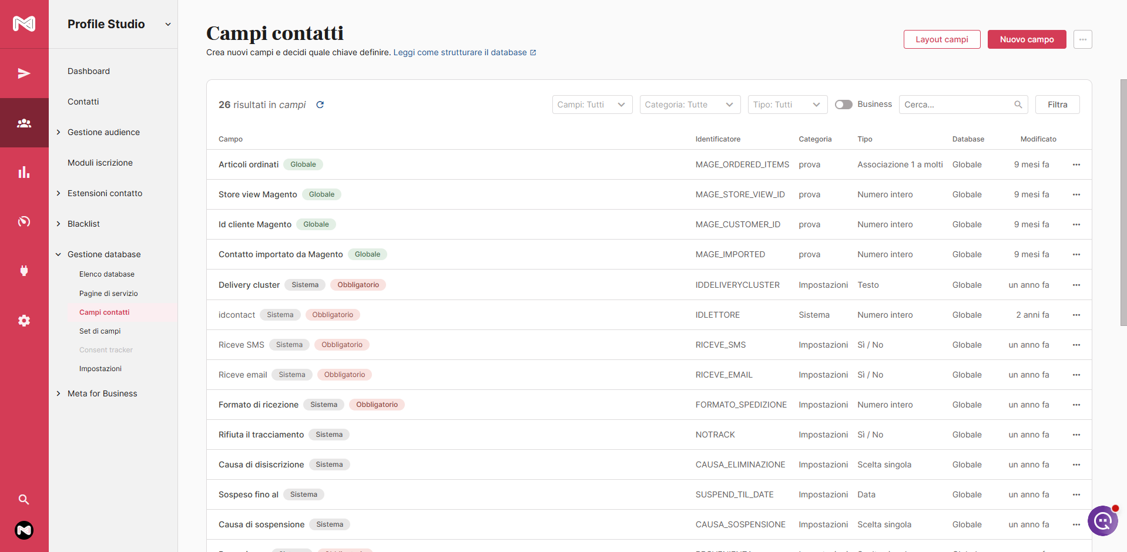The width and height of the screenshot is (1127, 552).
Task: Open actions menu for Causa di sospensione
Action: click(1076, 524)
